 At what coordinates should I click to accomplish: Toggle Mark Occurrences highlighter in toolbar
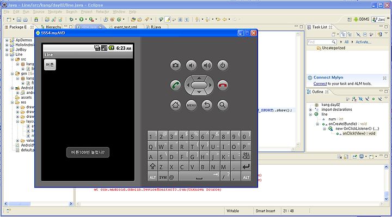click(168, 19)
